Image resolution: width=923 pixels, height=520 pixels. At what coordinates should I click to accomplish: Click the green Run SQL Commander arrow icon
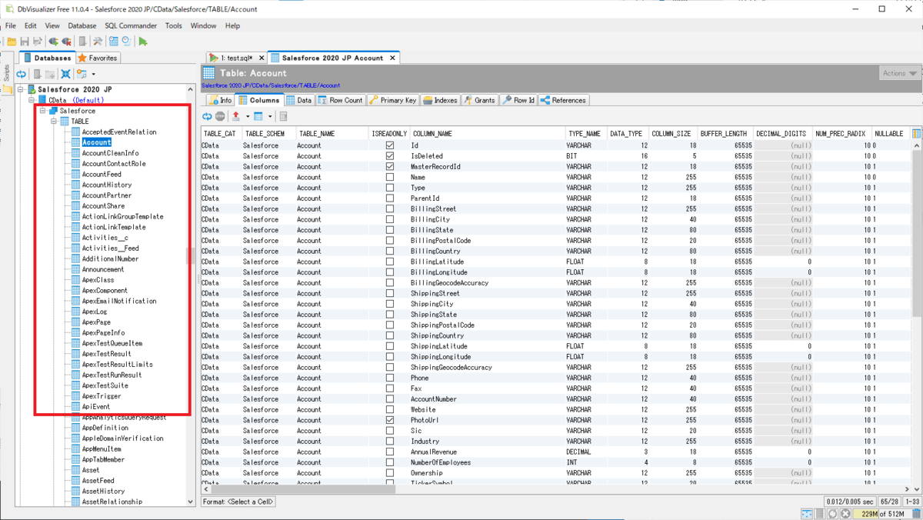click(143, 42)
